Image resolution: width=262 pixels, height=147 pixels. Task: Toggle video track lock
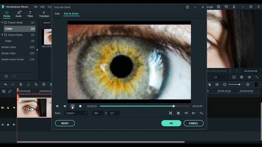[x=8, y=108]
